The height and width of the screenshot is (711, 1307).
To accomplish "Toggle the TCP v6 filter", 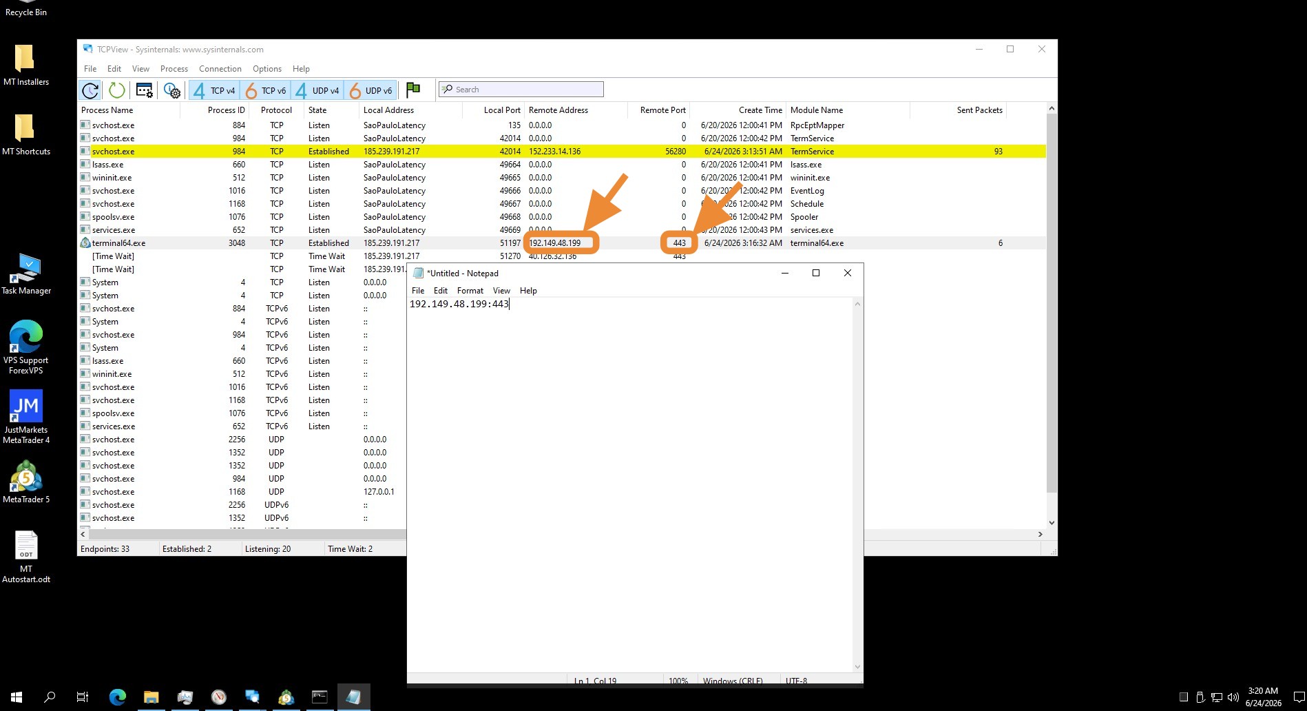I will [266, 90].
